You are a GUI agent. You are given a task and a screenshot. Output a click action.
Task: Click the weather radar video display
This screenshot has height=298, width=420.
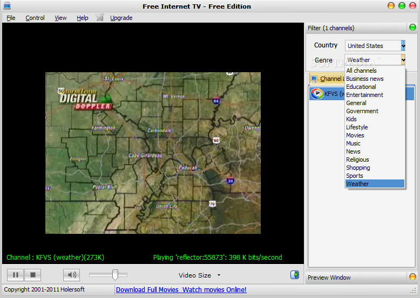[153, 153]
